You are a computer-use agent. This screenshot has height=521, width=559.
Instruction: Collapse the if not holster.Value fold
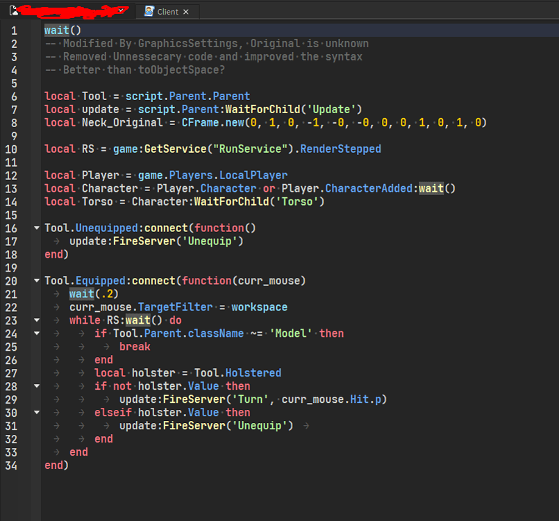click(x=36, y=386)
